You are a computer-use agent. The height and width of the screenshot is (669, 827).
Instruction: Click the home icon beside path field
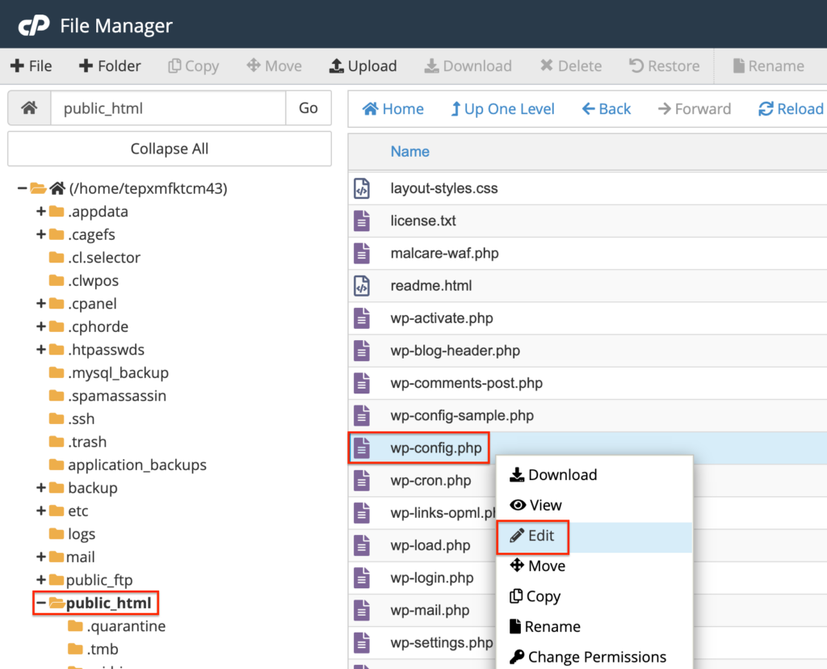click(x=30, y=108)
